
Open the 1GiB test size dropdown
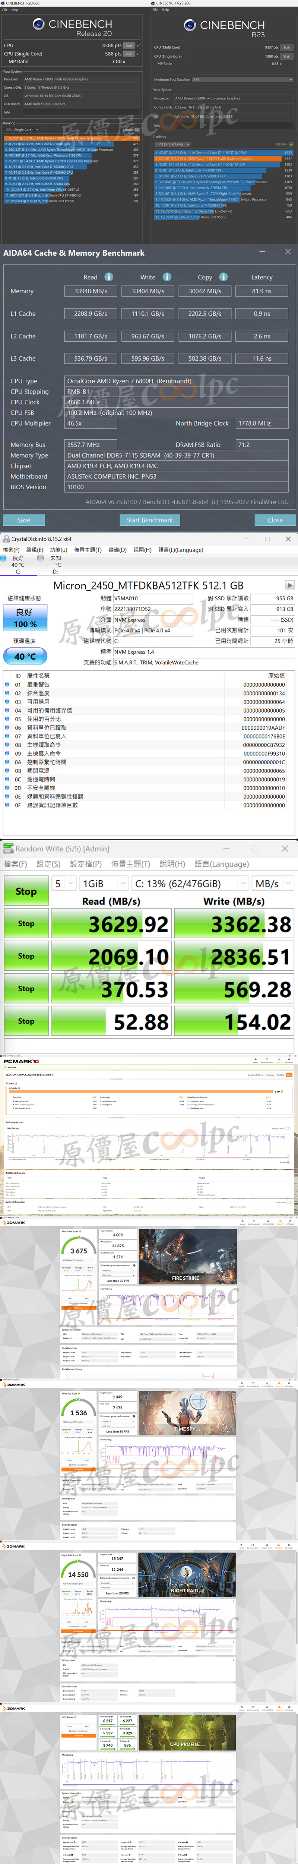tap(104, 883)
